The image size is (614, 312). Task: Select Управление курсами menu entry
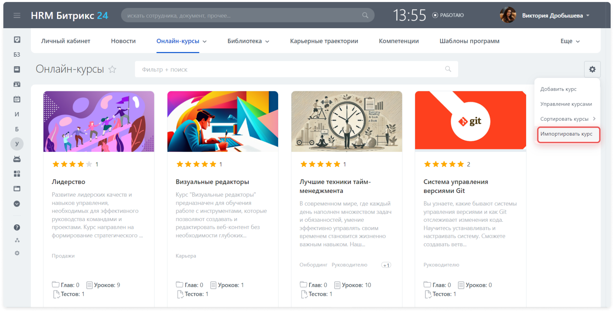566,104
